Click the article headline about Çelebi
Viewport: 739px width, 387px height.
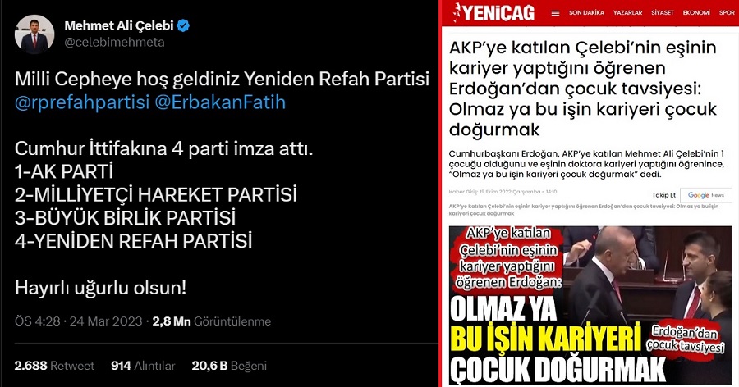tap(583, 89)
